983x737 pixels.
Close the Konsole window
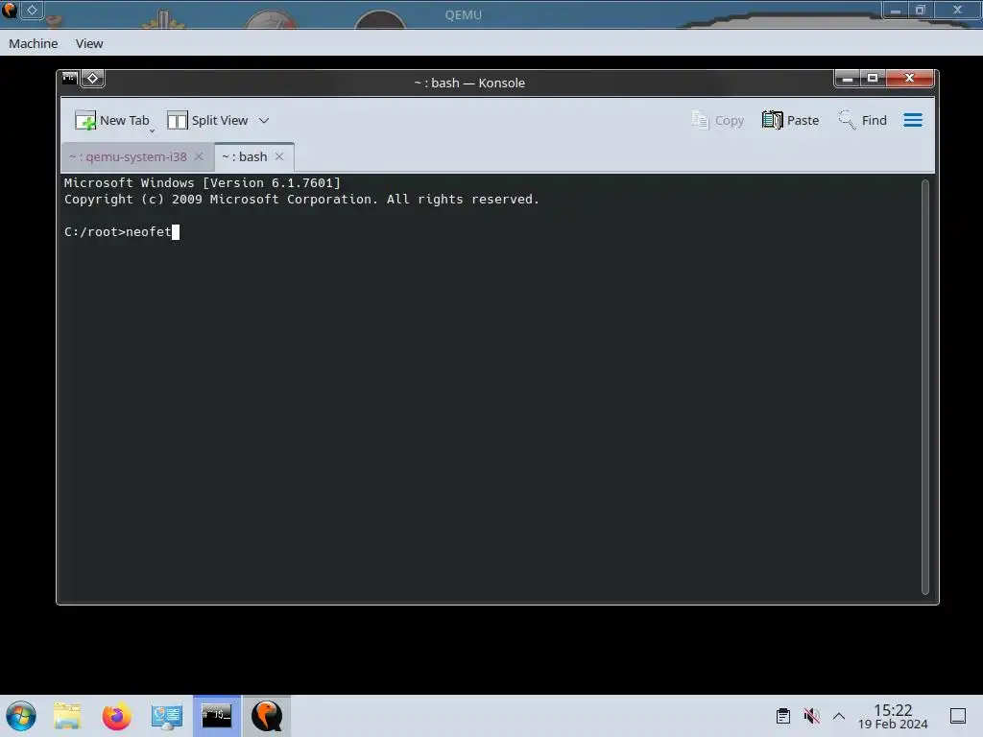coord(909,79)
